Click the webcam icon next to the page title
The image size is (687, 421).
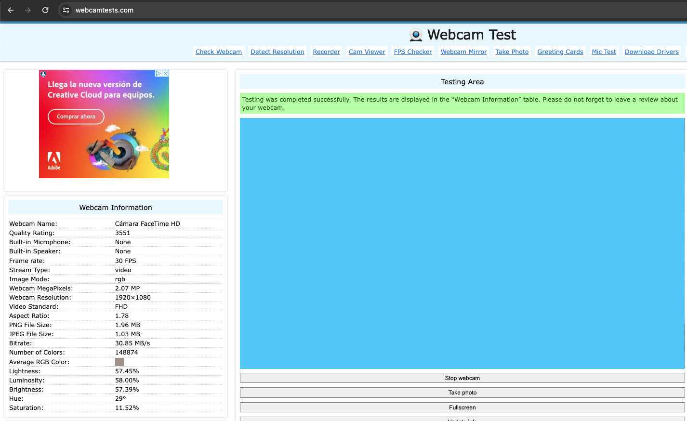[415, 34]
